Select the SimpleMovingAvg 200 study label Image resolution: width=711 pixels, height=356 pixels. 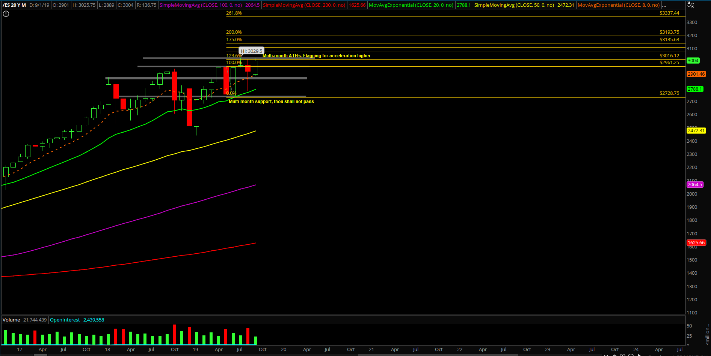(x=304, y=5)
